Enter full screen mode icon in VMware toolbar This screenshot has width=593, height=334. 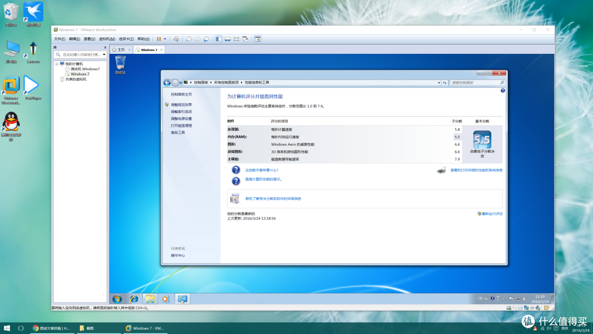[236, 39]
